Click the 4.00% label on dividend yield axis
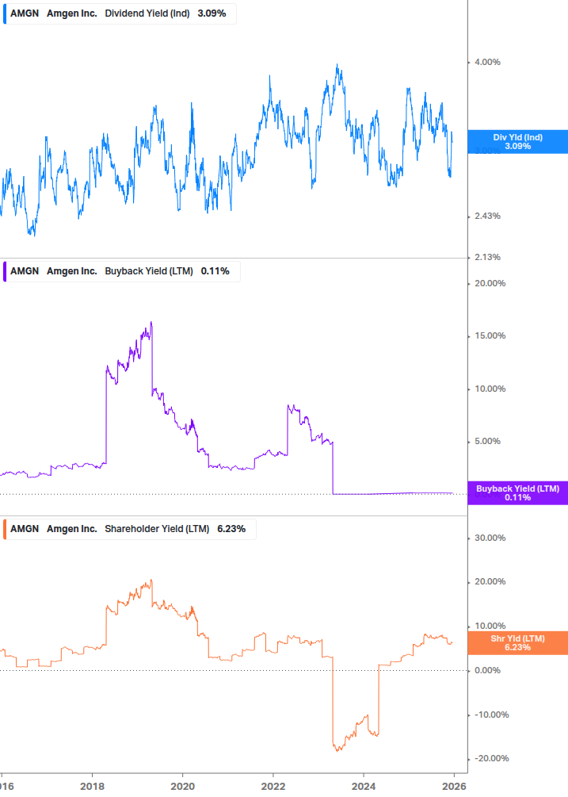This screenshot has width=568, height=797. click(487, 62)
